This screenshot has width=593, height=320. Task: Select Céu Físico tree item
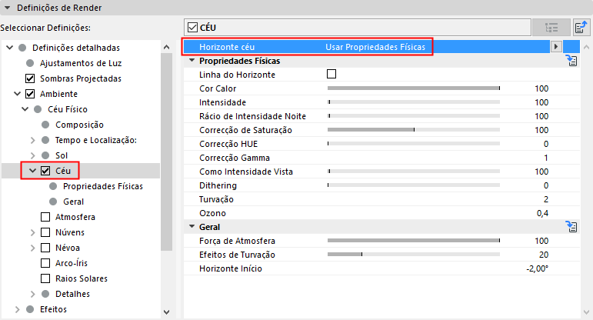68,109
